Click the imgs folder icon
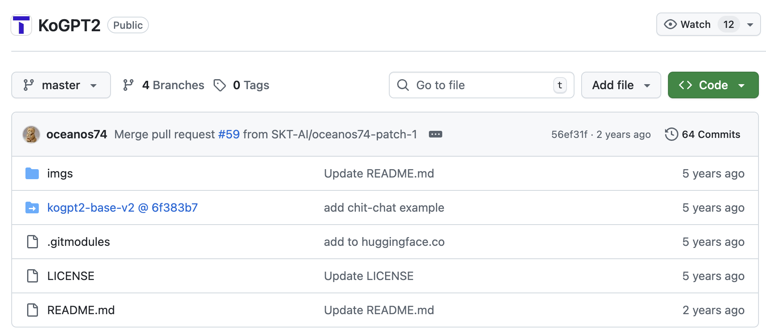The image size is (766, 335). coord(32,173)
